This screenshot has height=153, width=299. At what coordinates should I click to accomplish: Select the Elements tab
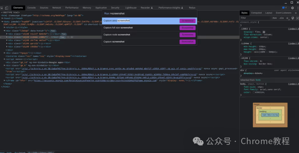click(18, 8)
